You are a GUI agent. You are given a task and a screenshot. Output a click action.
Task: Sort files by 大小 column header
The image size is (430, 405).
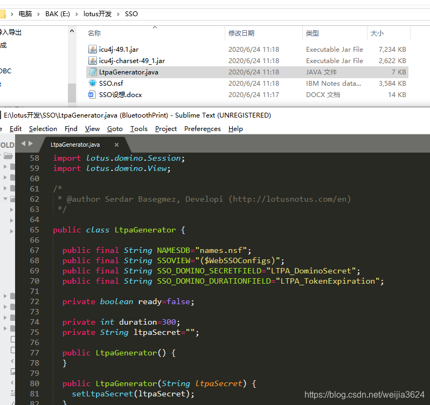377,33
